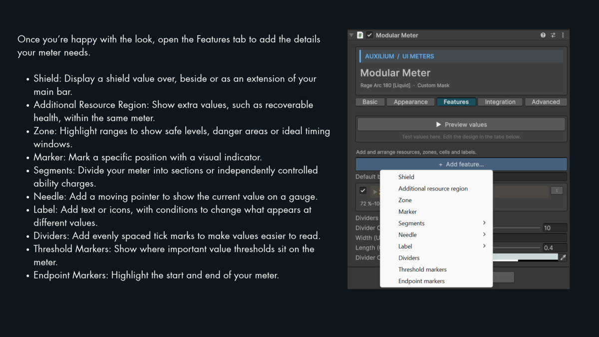599x337 pixels.
Task: Toggle the feature row enabled checkbox
Action: point(363,191)
